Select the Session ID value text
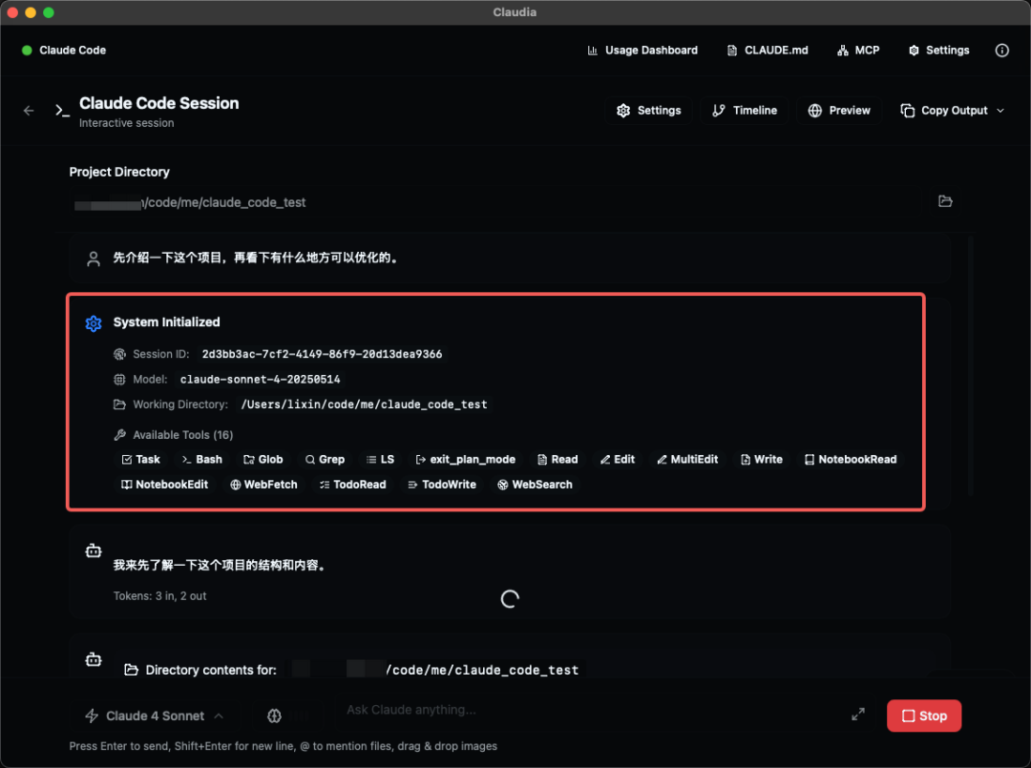 point(322,354)
